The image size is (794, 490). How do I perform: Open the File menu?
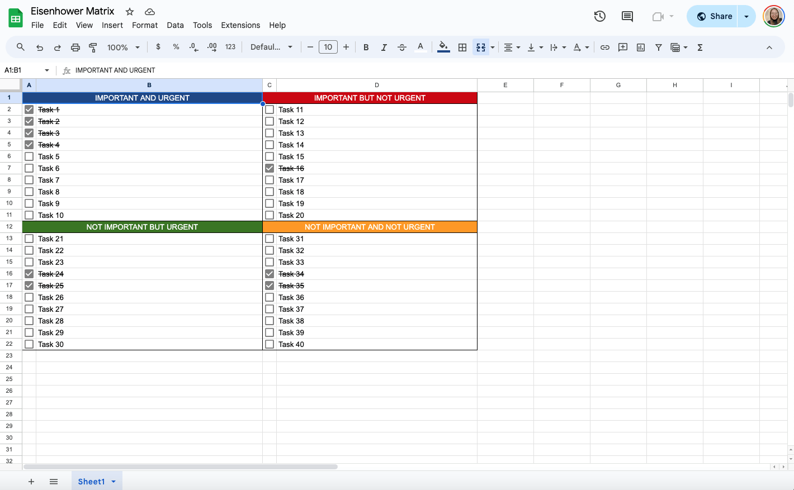(x=37, y=25)
